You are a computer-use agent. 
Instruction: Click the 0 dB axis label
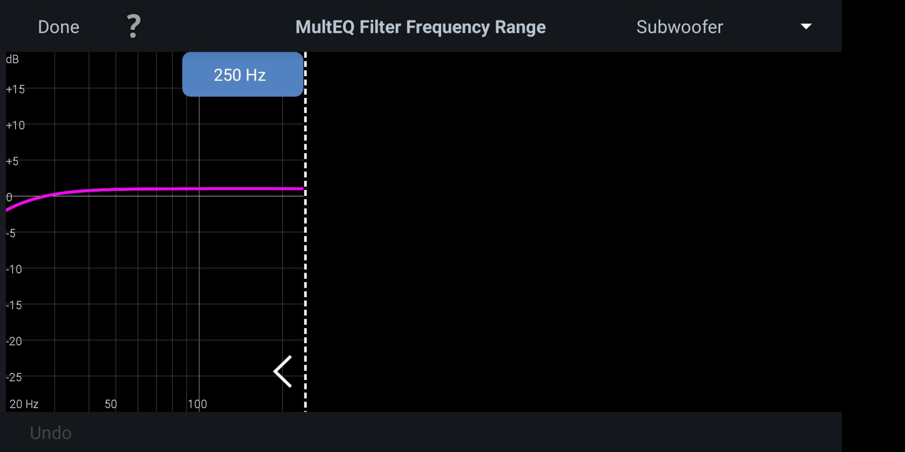pos(9,197)
